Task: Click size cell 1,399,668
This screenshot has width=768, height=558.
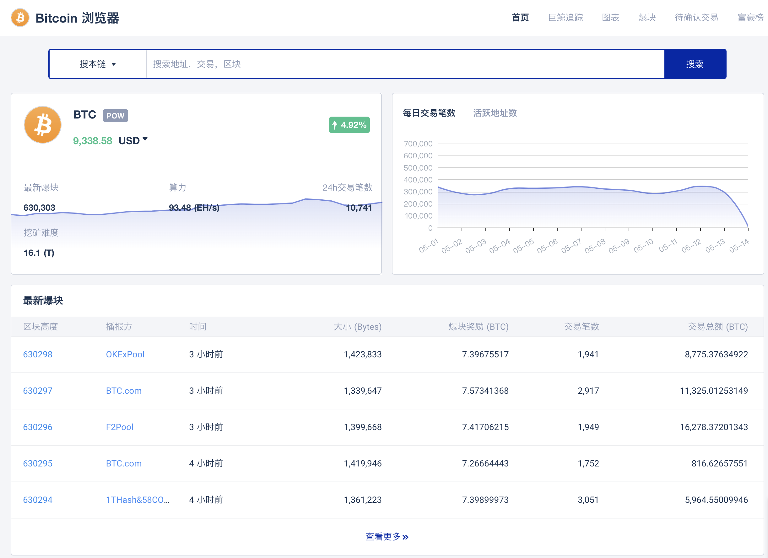Action: pos(363,427)
